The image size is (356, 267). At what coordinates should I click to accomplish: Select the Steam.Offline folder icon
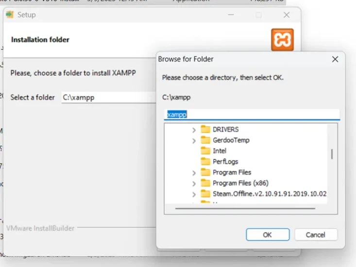pos(205,194)
